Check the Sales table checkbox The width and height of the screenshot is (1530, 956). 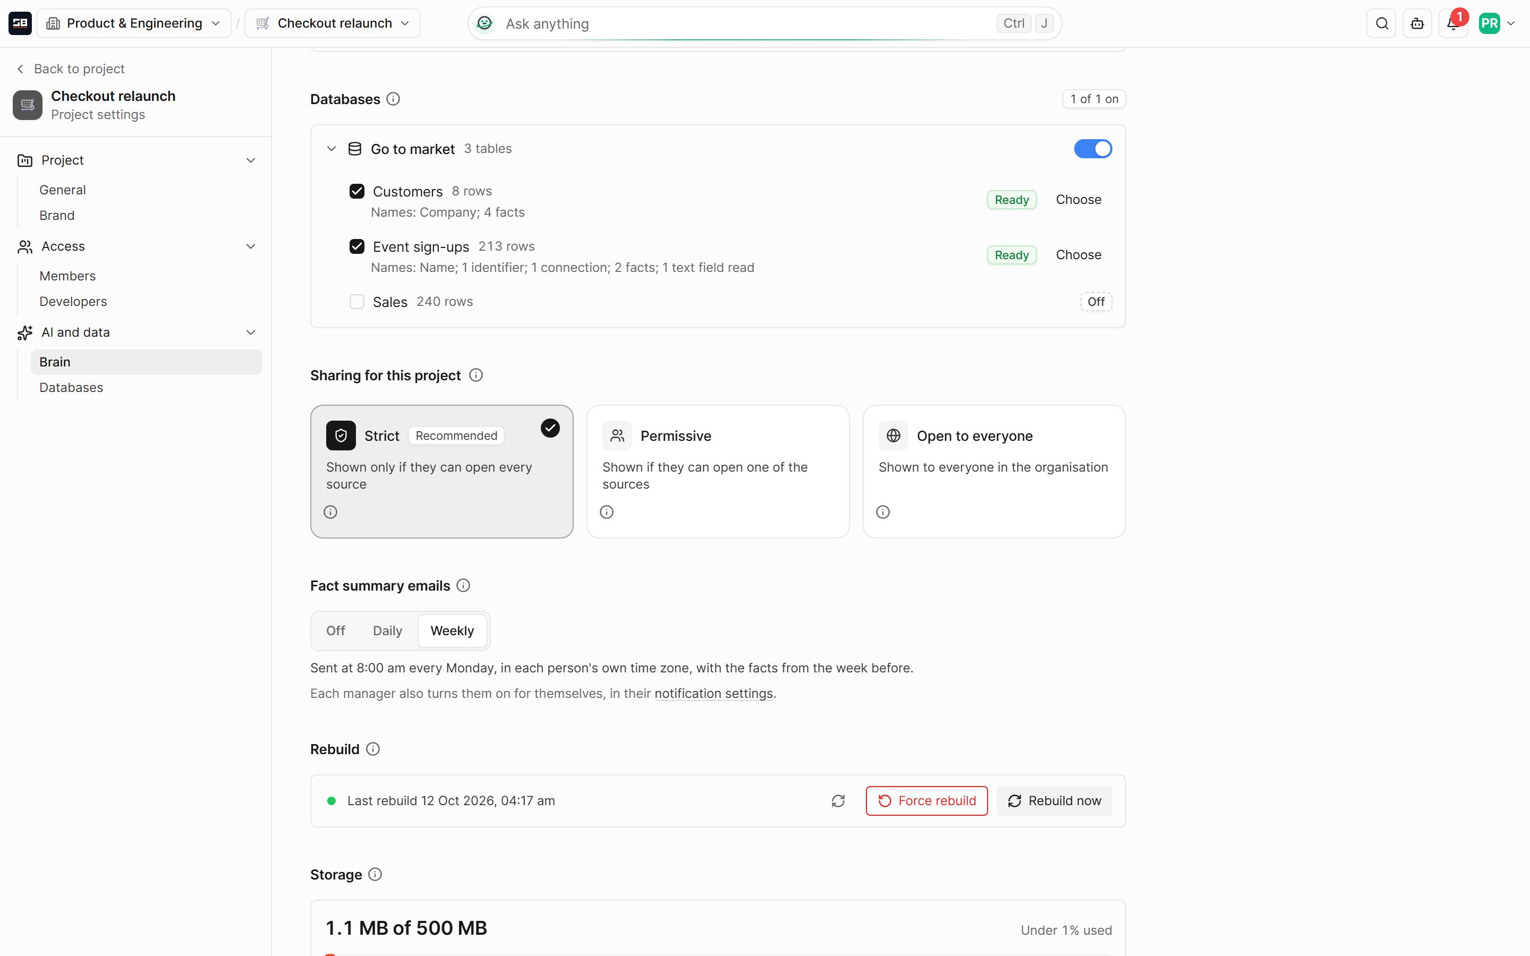coord(357,302)
